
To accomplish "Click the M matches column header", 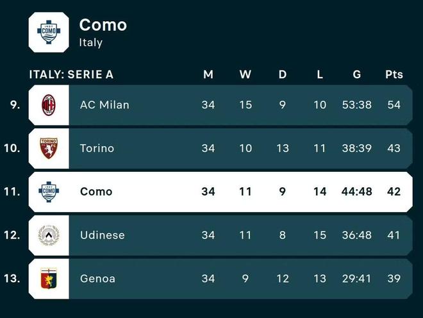I will (x=208, y=74).
